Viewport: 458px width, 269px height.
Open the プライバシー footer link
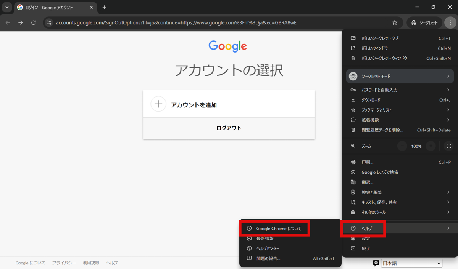[64, 263]
